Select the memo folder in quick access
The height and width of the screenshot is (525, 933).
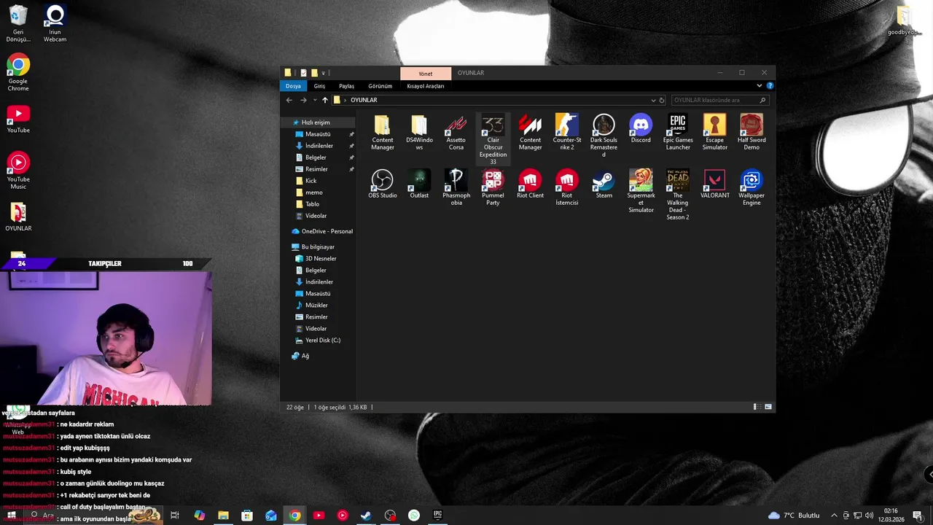[308, 192]
